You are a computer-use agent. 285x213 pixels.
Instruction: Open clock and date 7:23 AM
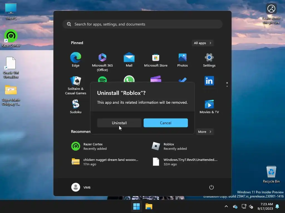click(265, 206)
